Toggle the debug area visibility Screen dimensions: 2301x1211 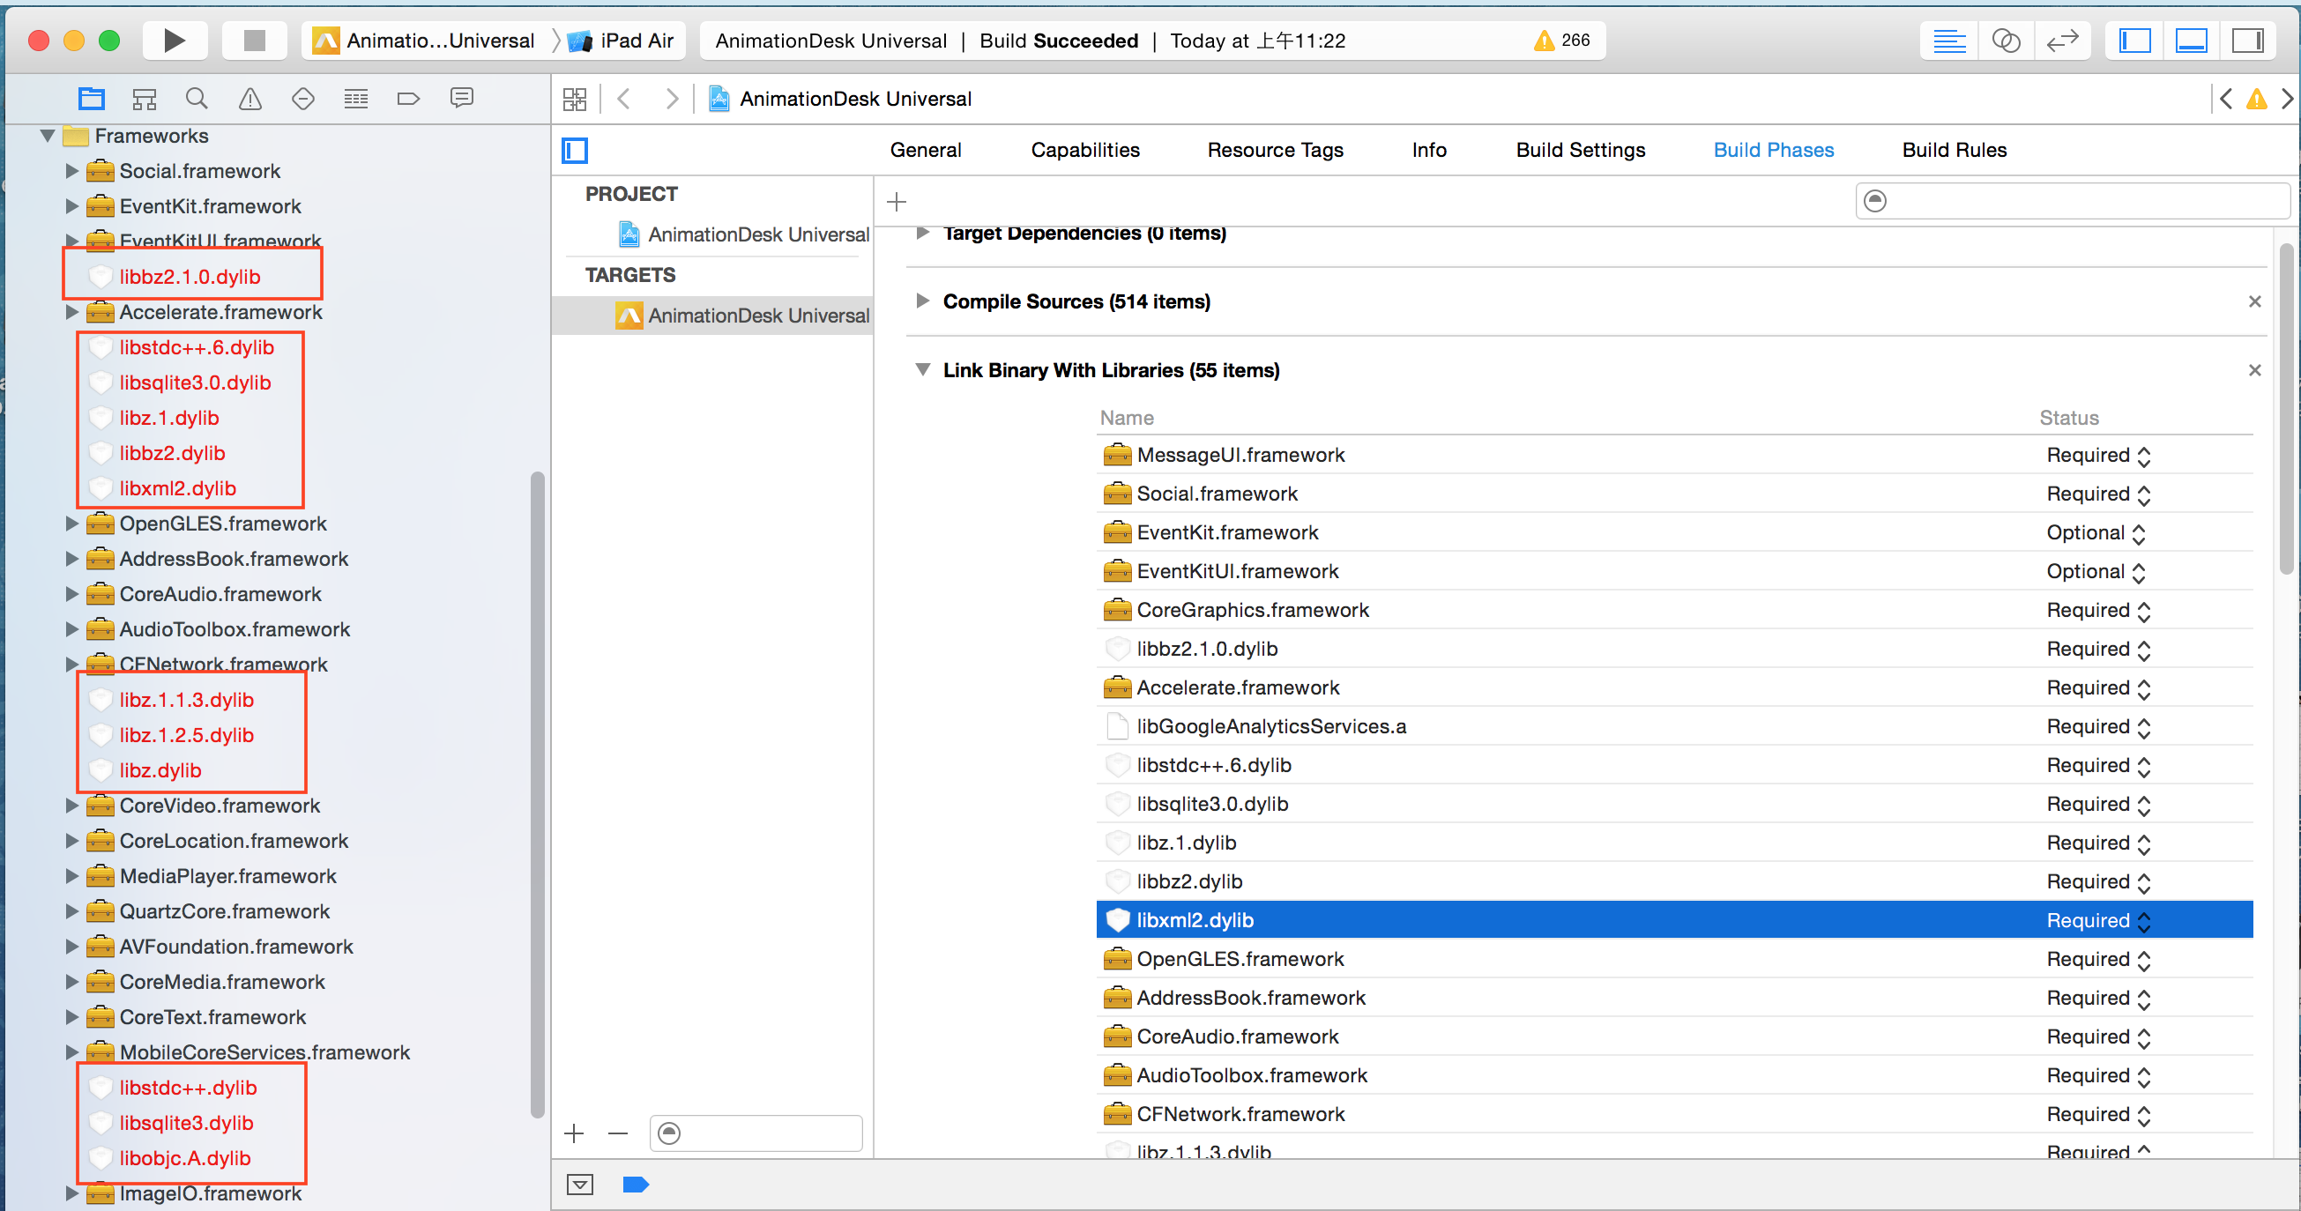tap(2190, 41)
